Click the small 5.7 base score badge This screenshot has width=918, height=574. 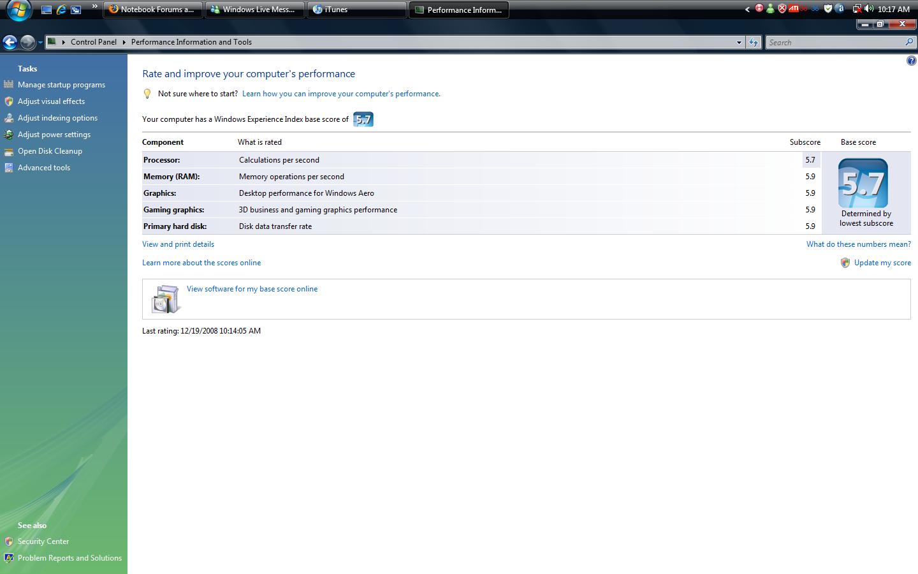(x=363, y=119)
